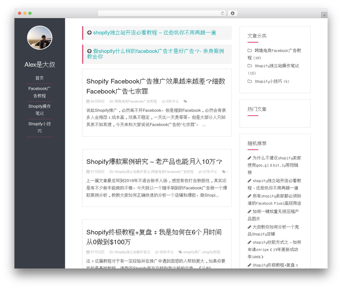Click the tag icon after 27条评论

(224, 172)
